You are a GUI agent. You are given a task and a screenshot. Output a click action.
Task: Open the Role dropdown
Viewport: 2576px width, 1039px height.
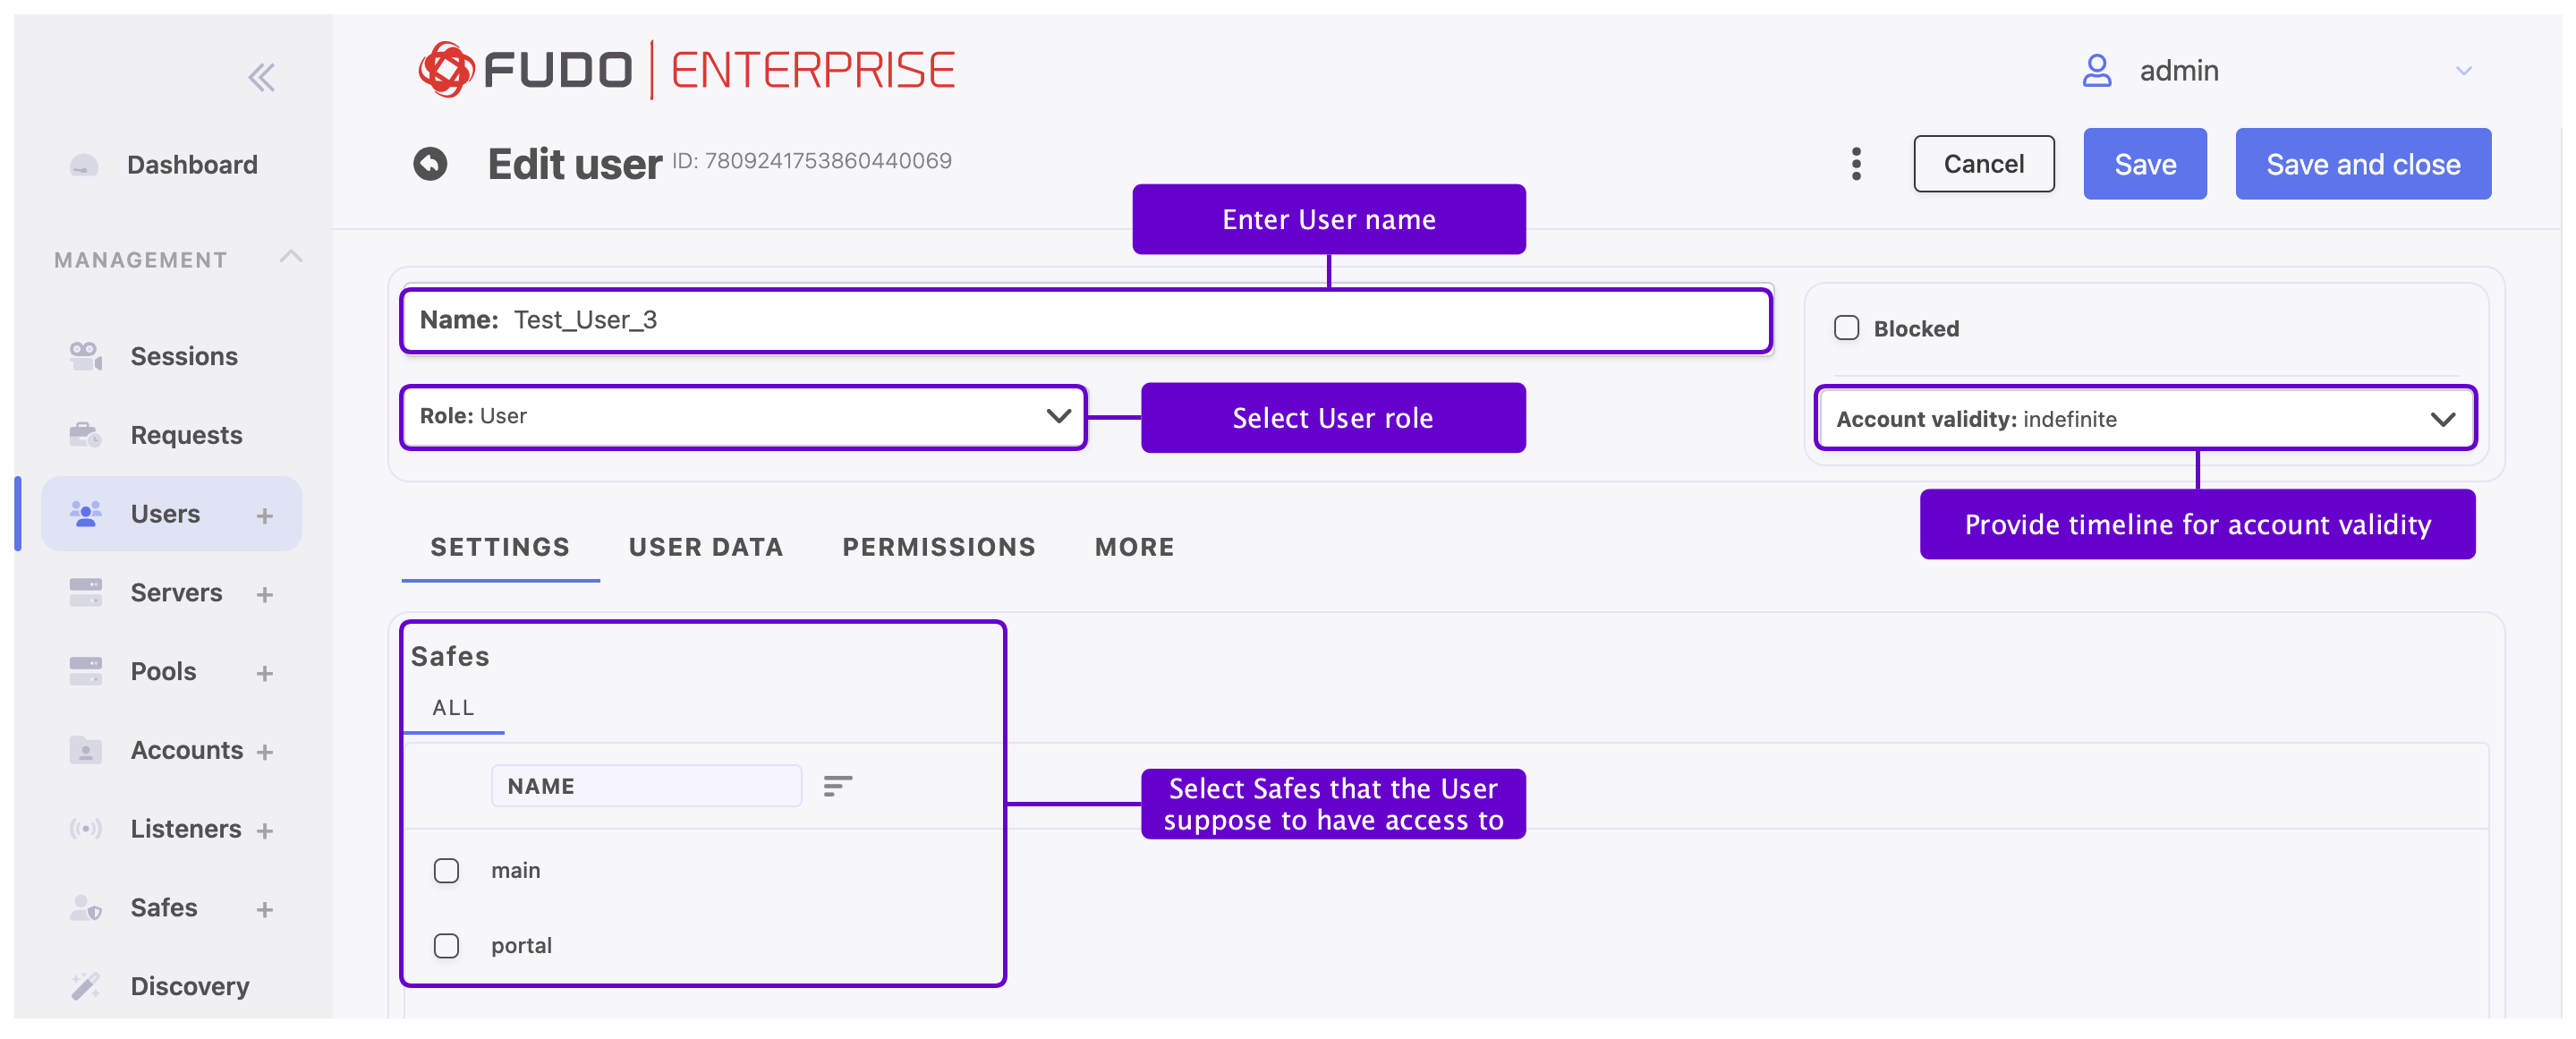click(x=1058, y=416)
